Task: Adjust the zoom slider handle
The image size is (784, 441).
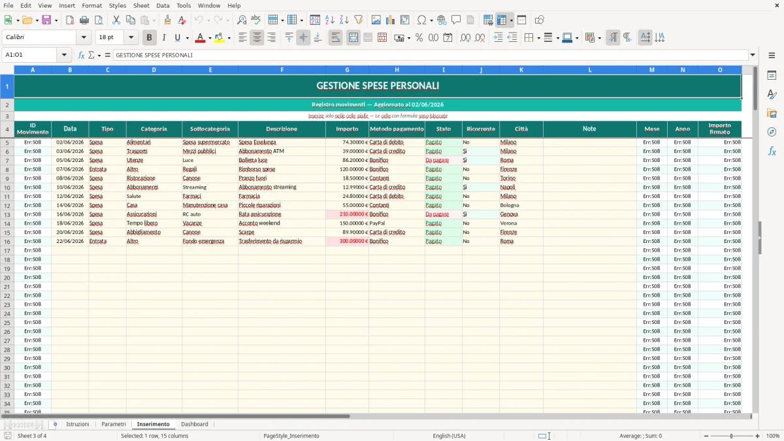Action: pyautogui.click(x=731, y=436)
